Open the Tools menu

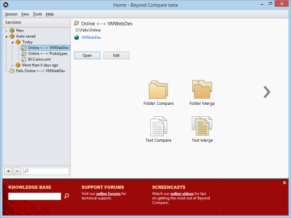point(38,14)
